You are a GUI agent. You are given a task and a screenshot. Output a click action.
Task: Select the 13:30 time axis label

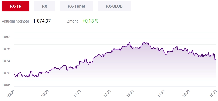[130, 94]
